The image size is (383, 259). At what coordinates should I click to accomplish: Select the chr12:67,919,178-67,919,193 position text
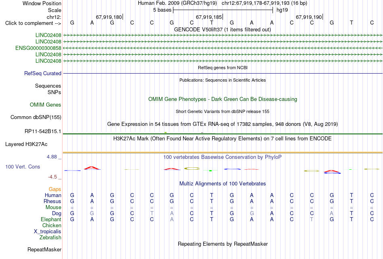click(x=264, y=3)
